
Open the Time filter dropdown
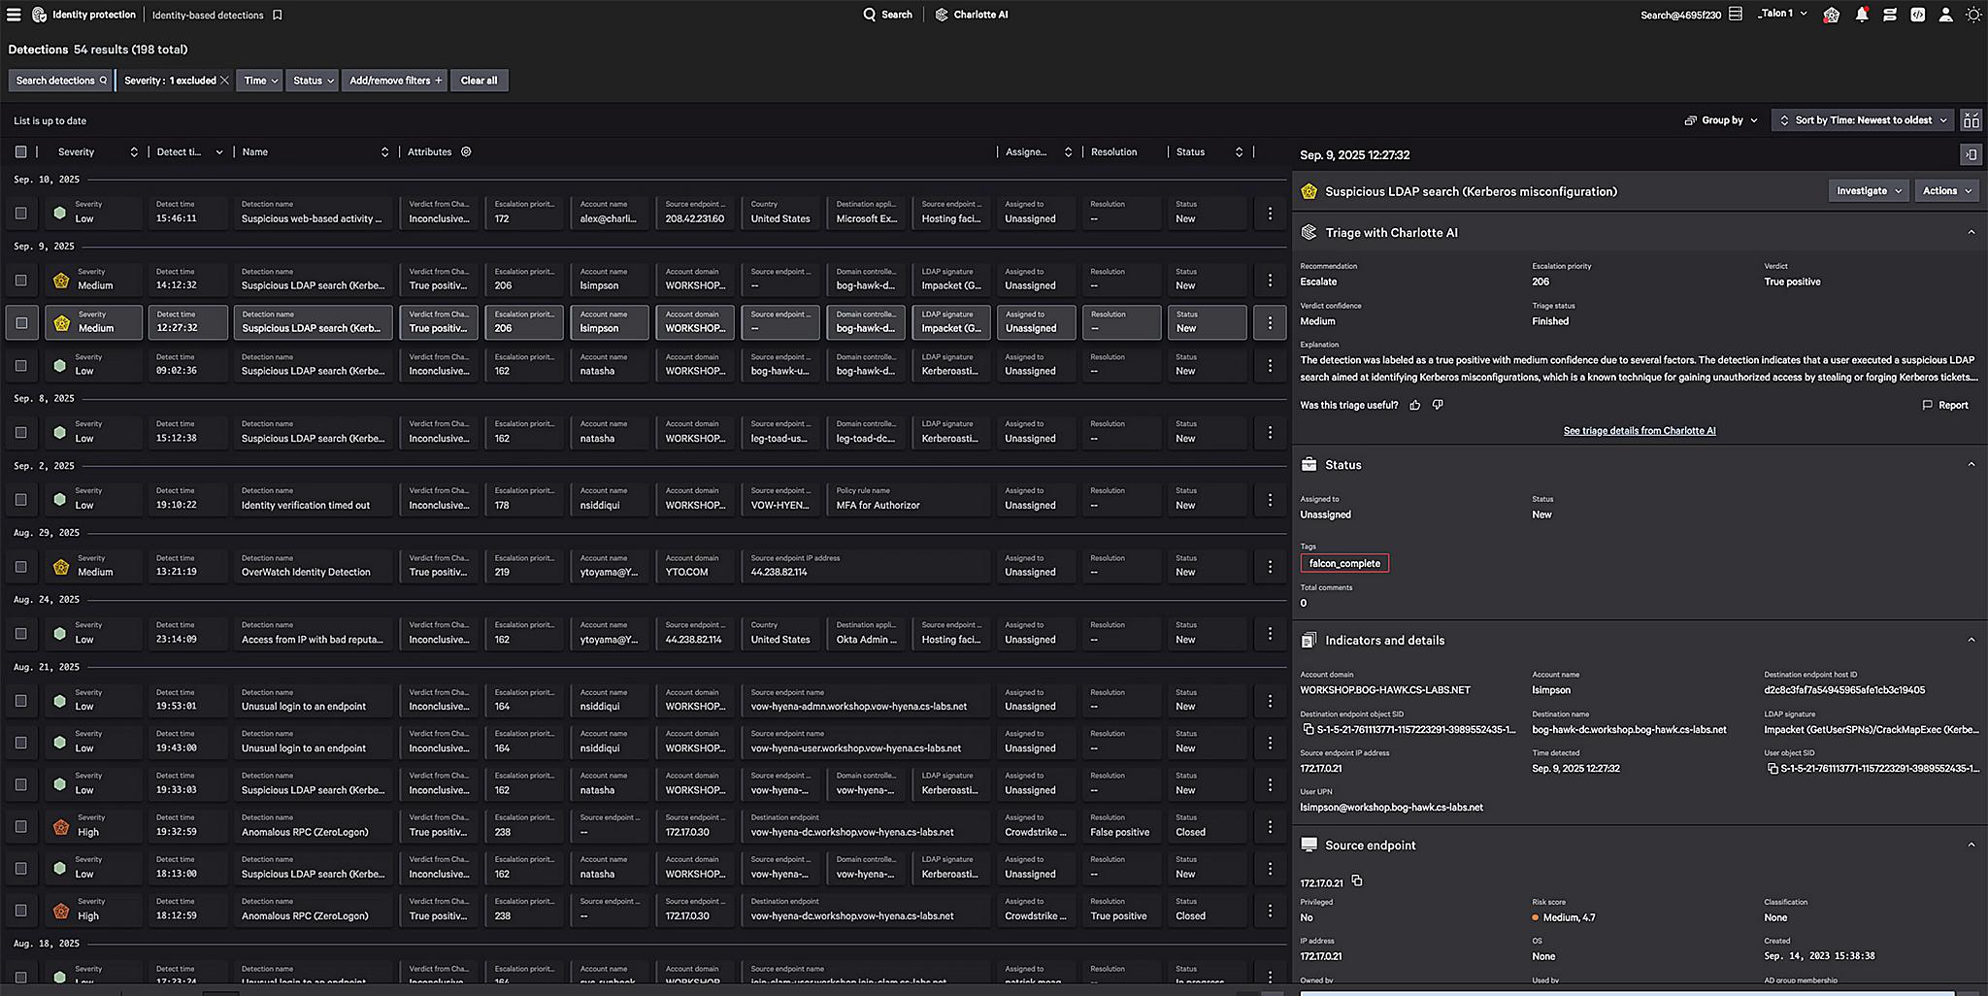click(261, 81)
